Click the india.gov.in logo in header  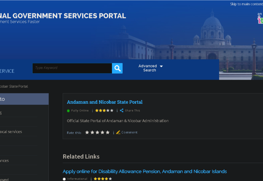[260, 19]
